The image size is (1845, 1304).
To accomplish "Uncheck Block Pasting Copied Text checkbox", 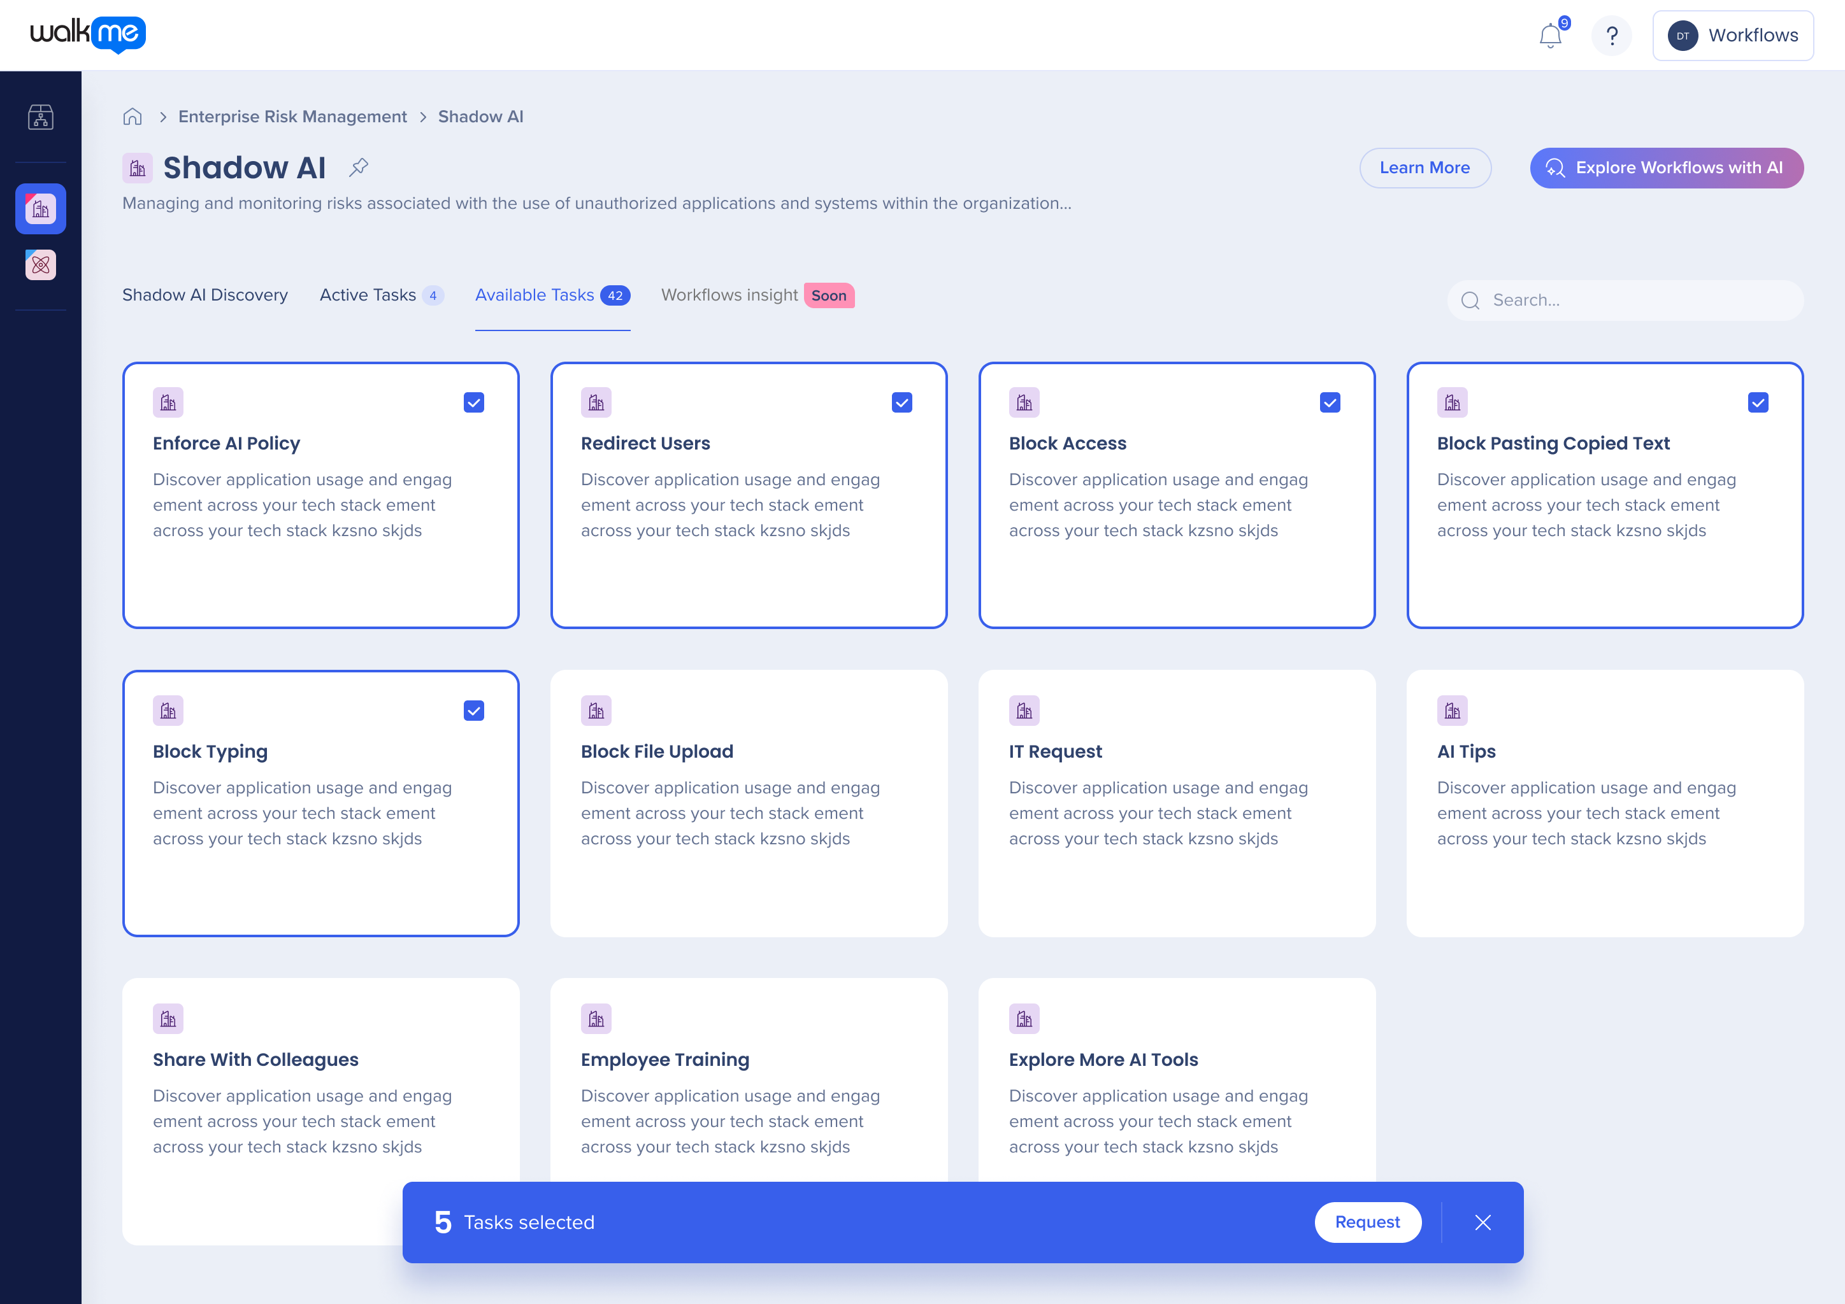I will coord(1758,402).
